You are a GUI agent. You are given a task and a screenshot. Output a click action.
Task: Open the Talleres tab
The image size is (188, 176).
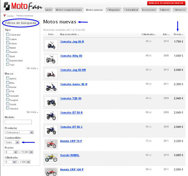click(x=164, y=10)
